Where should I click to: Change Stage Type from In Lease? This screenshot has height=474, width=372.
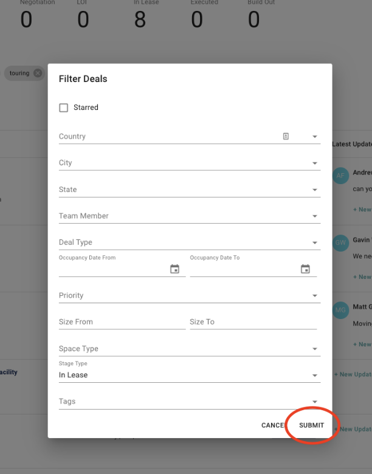tap(190, 375)
